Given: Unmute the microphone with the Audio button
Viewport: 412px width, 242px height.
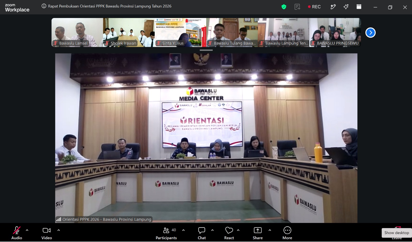Looking at the screenshot, I should pyautogui.click(x=17, y=233).
